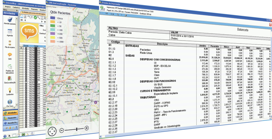Viewport: 272px width, 139px height.
Task: Go to previous record in SMS module
Action: [25, 20]
